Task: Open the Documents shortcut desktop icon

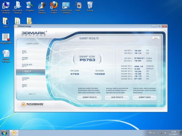Action: pos(18,7)
